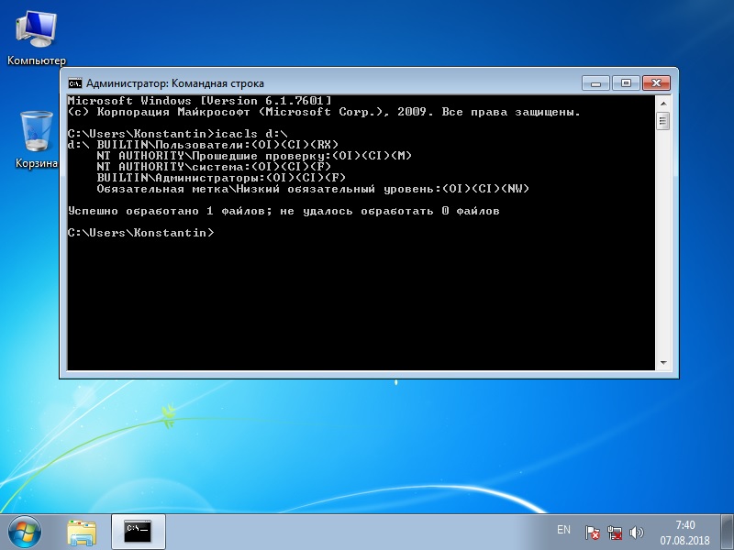The image size is (734, 550).
Task: Click the Command Prompt taskbar button
Action: (x=138, y=531)
